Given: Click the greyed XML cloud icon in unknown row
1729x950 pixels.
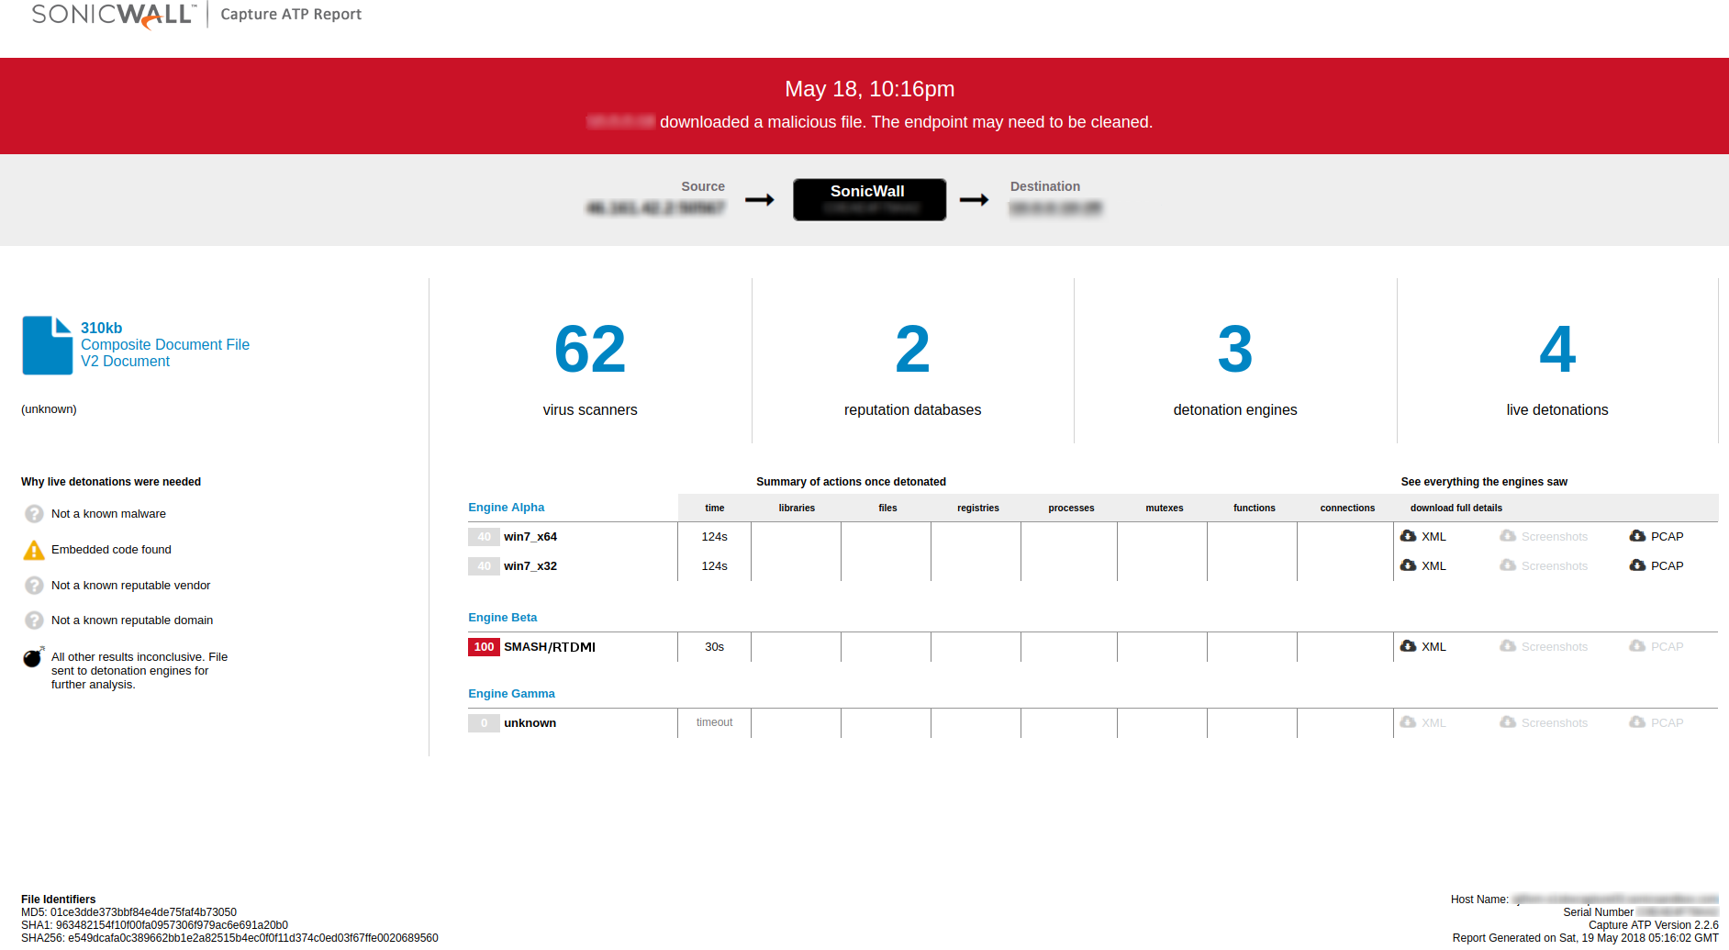Looking at the screenshot, I should click(x=1408, y=722).
